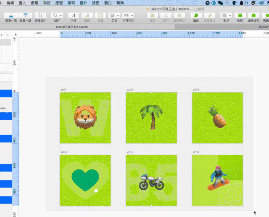The height and width of the screenshot is (217, 269).
Task: Select the W03 pineapple artboard
Action: tap(218, 118)
